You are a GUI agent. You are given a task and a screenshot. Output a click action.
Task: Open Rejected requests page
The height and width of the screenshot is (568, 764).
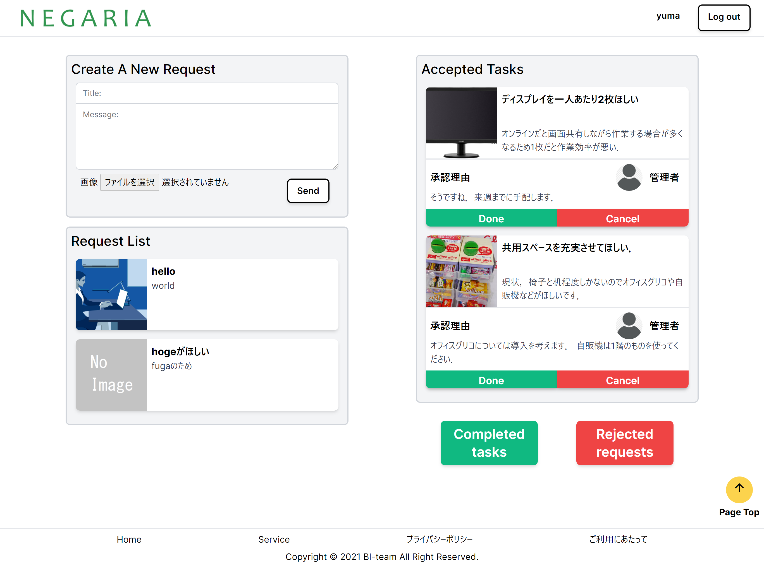pos(624,442)
